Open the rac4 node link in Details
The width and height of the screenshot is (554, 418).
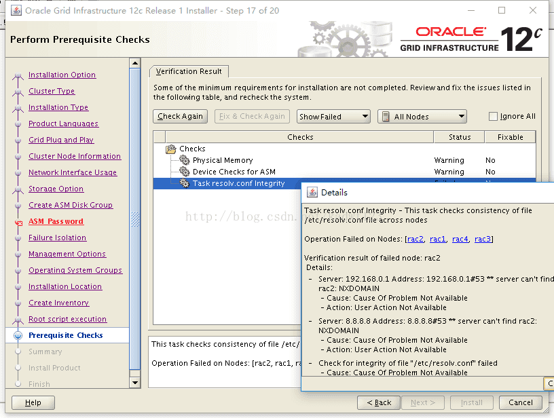(x=460, y=239)
